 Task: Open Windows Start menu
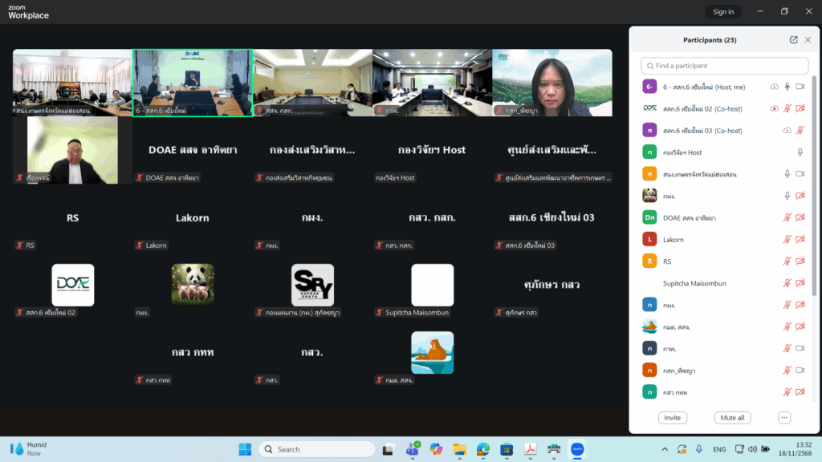(245, 449)
